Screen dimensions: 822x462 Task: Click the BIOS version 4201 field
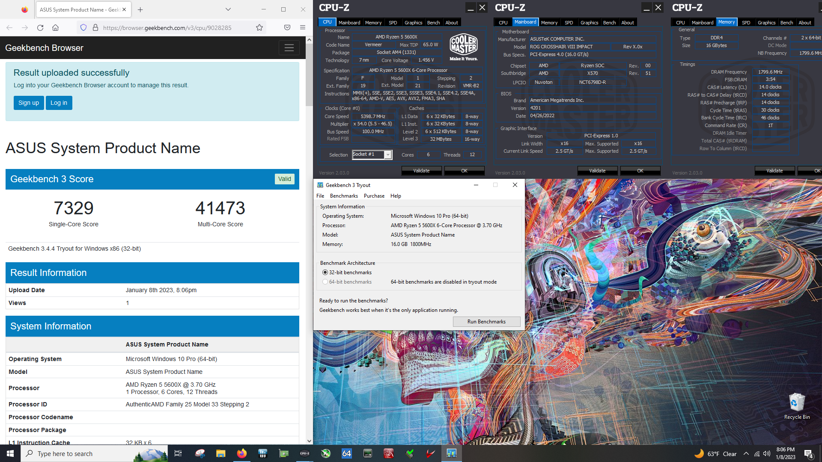point(592,108)
